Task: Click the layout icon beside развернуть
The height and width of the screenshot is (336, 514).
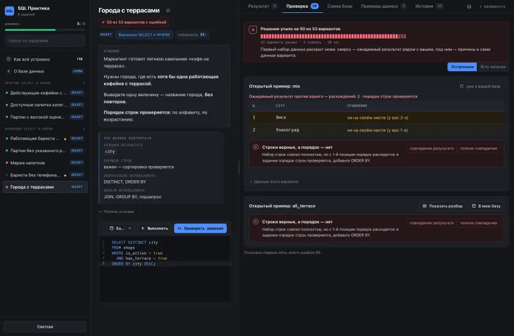Action: pos(469,6)
